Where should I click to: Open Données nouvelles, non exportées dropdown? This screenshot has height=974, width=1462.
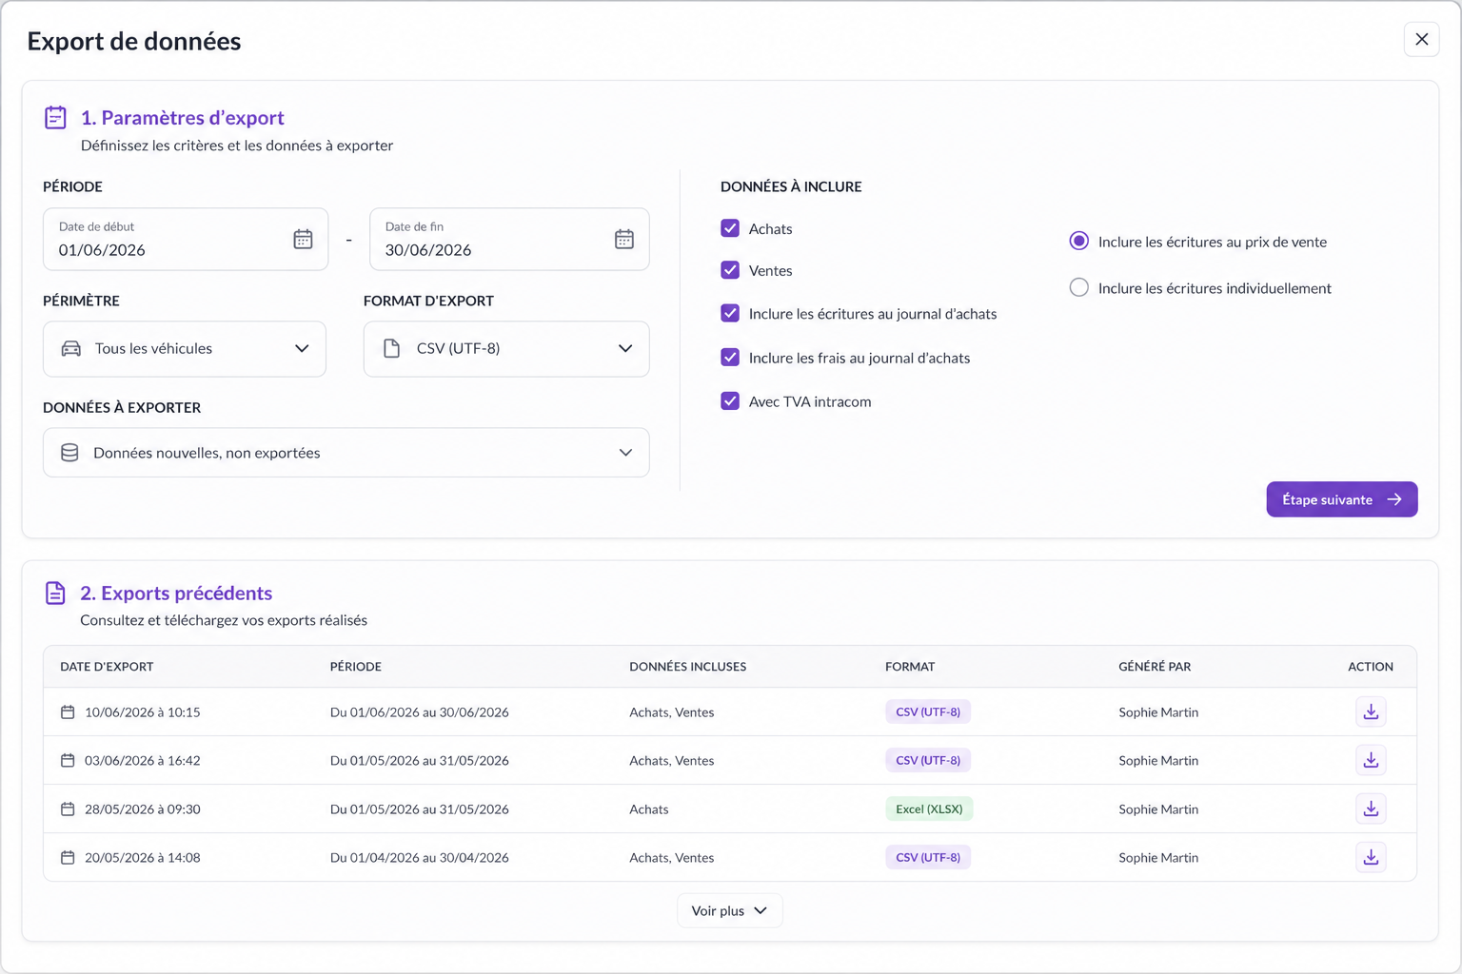(346, 453)
